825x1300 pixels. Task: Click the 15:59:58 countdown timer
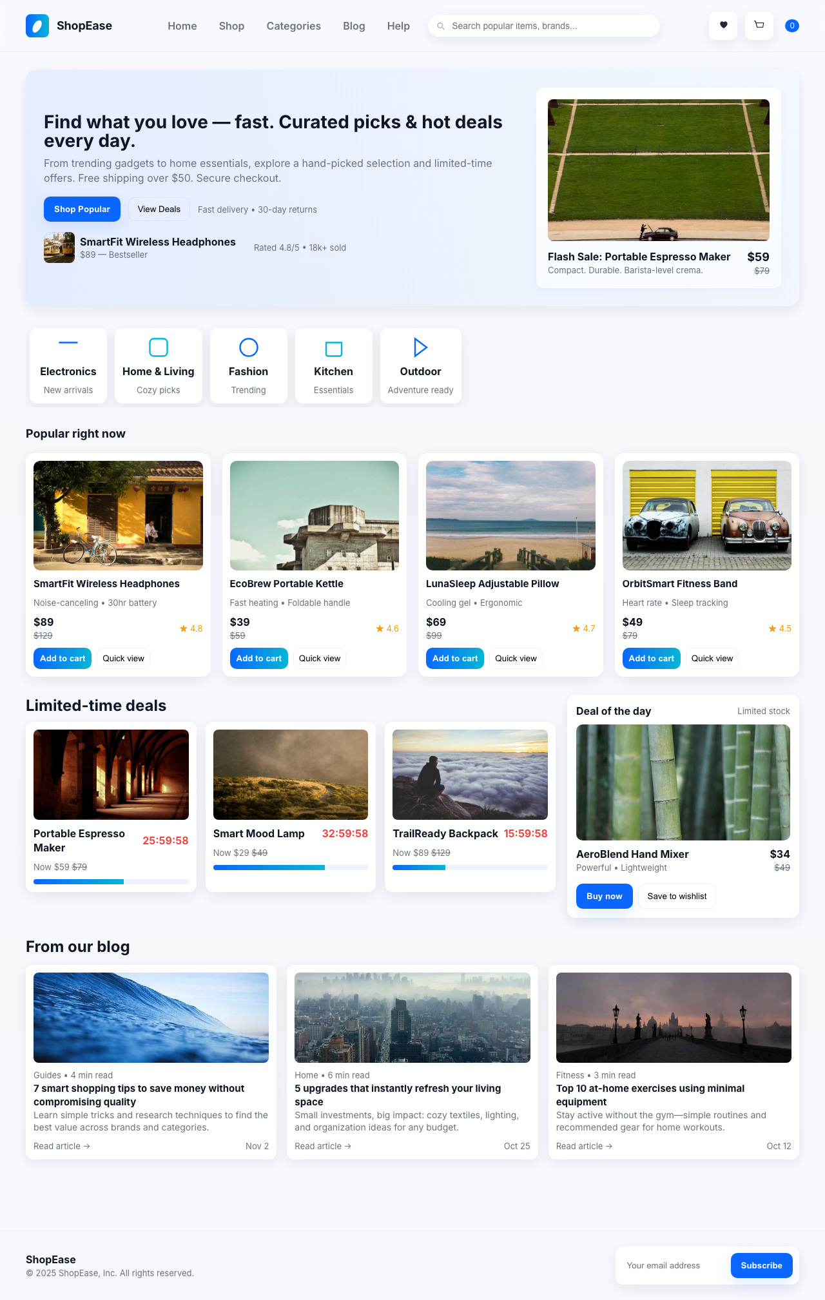point(526,833)
